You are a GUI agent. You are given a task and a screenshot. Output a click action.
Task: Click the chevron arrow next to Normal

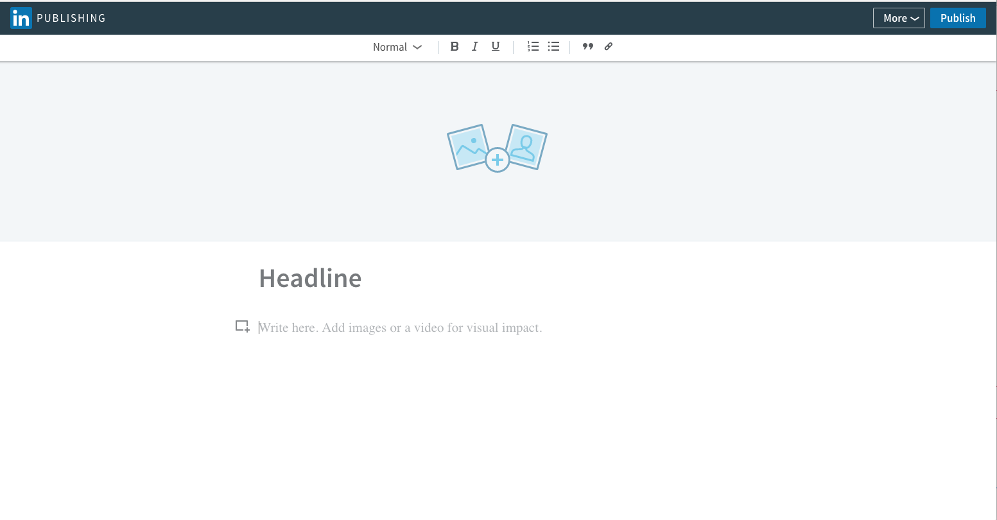coord(417,47)
